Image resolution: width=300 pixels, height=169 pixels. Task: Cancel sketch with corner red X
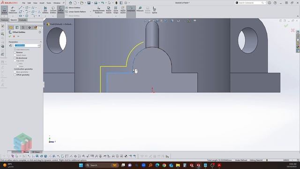pos(292,30)
